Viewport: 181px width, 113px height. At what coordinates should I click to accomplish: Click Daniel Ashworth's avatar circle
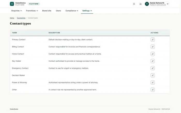(147, 4)
